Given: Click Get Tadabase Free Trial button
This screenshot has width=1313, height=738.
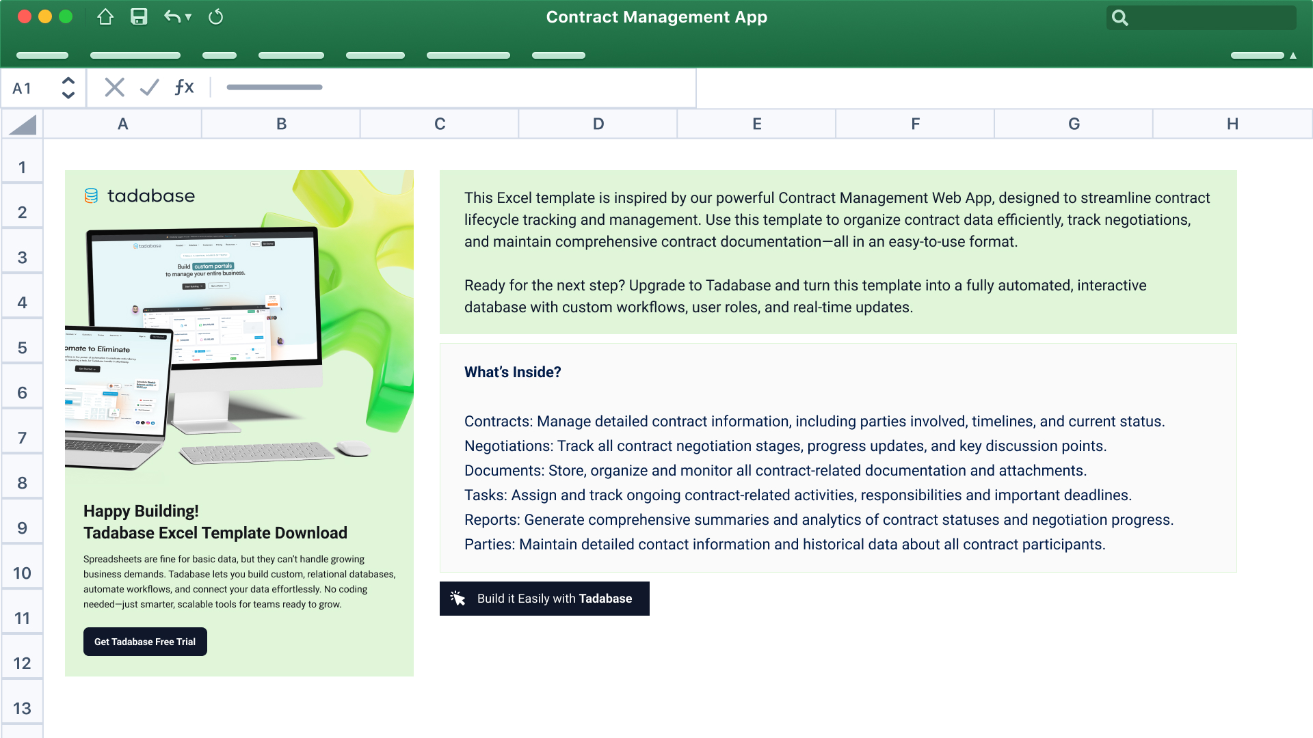Looking at the screenshot, I should (145, 642).
